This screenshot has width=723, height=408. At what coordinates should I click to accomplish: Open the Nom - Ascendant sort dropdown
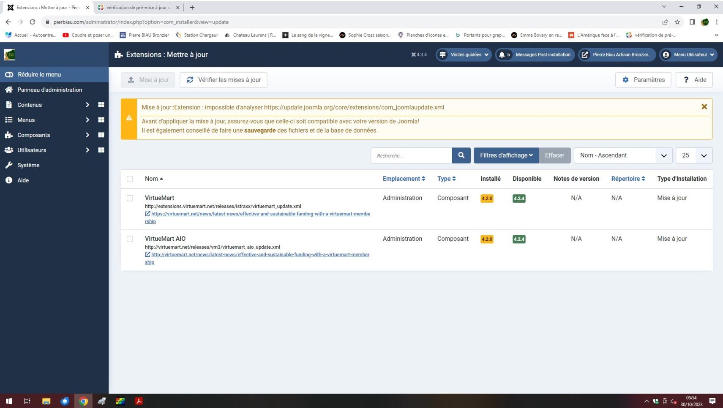[x=623, y=155]
